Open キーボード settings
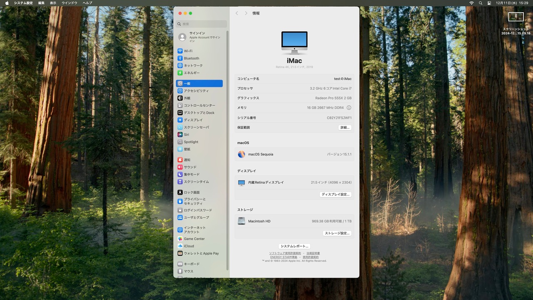The height and width of the screenshot is (300, 533). click(199, 264)
